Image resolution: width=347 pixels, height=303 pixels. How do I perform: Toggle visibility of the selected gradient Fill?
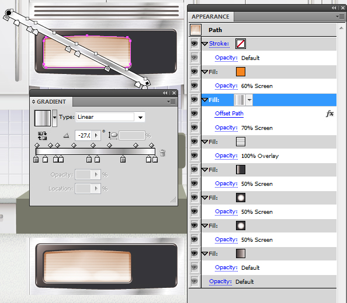(195, 100)
